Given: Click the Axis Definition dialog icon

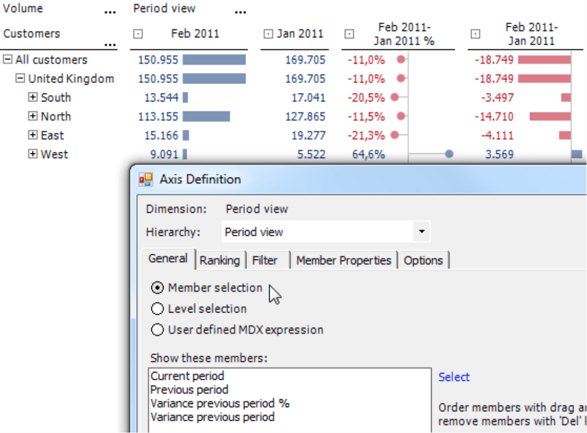Looking at the screenshot, I should click(x=146, y=179).
